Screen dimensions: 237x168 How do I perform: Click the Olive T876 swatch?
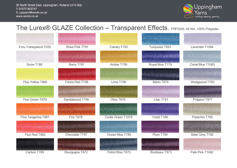(x=119, y=91)
